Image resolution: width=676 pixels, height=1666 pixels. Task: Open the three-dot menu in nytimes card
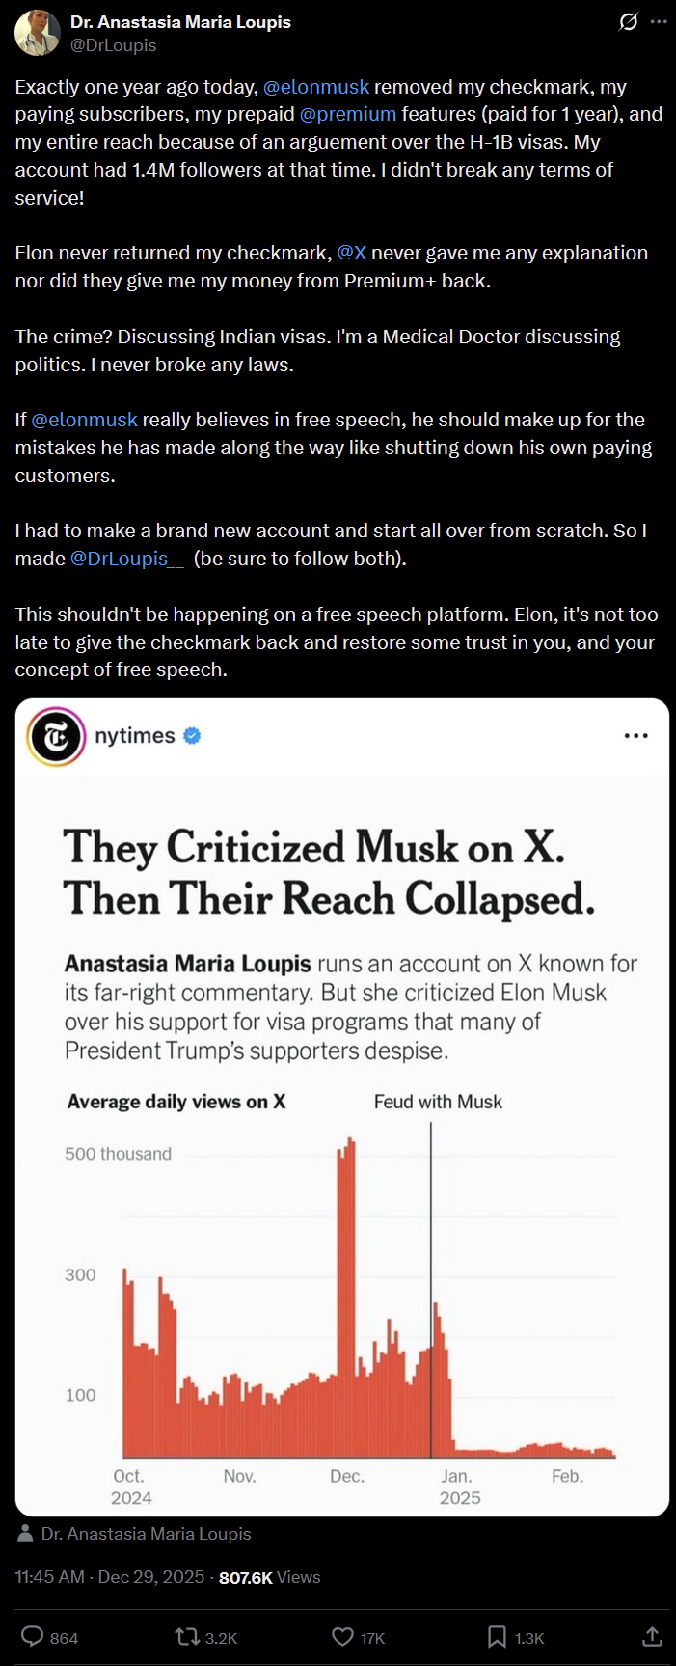(635, 736)
